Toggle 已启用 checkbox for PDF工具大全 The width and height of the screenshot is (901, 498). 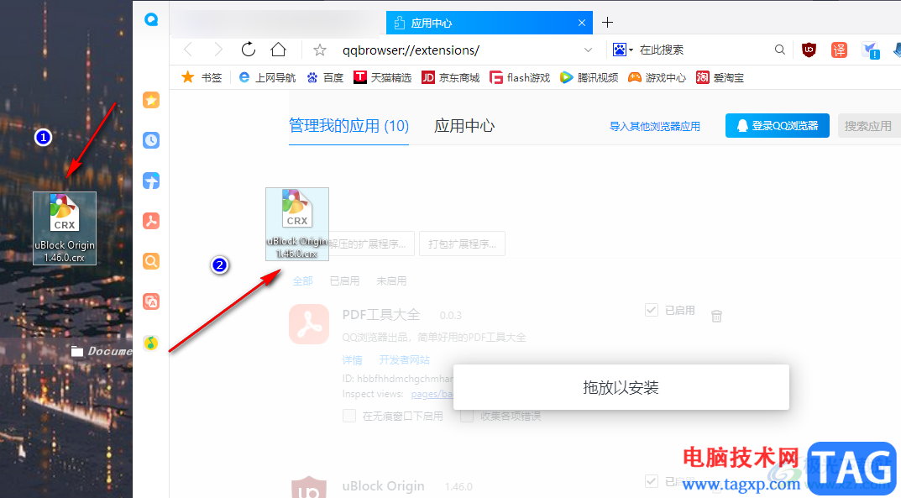point(651,310)
